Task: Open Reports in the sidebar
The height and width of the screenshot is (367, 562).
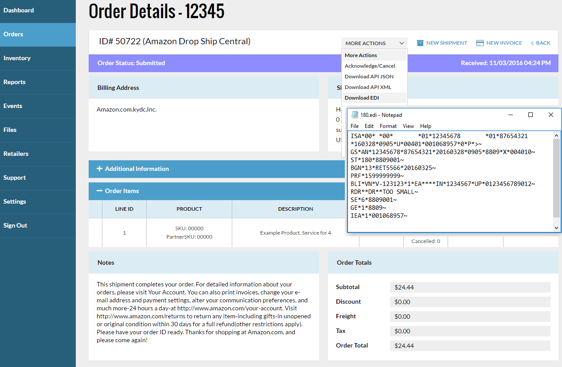Action: 38,82
